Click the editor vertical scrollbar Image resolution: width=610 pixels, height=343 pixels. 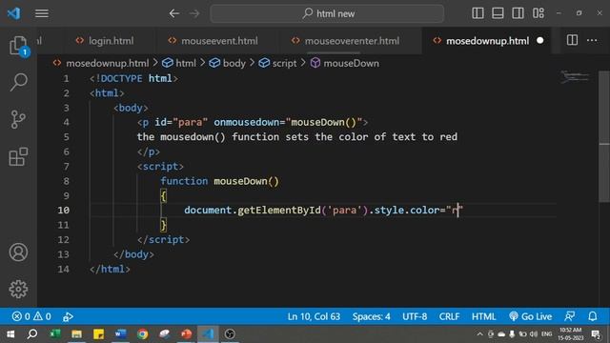(604, 136)
